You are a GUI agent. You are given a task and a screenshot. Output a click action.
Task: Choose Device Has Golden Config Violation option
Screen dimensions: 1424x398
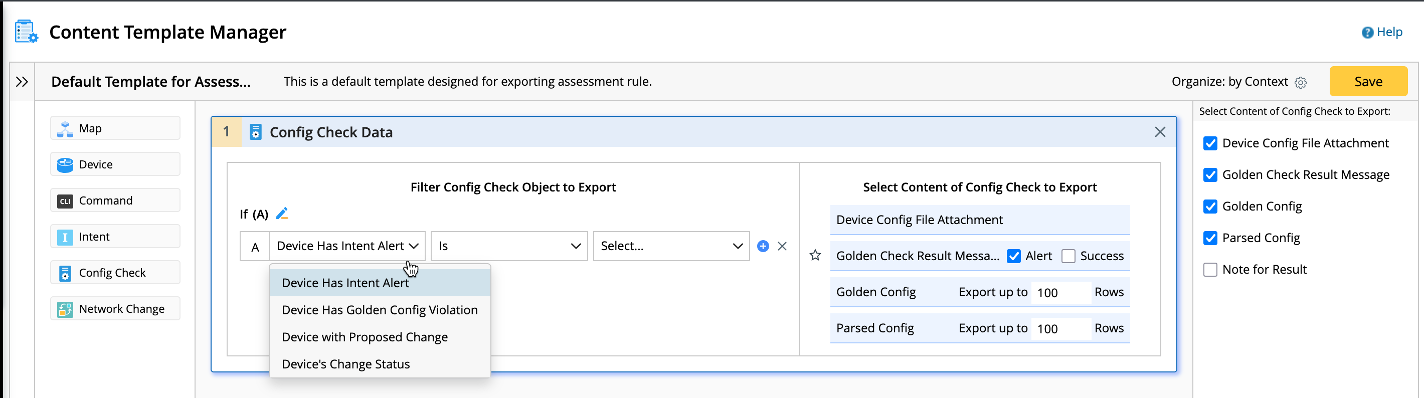point(380,310)
